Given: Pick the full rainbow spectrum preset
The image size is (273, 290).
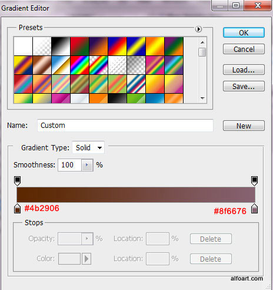Looking at the screenshot, I should 79,65.
